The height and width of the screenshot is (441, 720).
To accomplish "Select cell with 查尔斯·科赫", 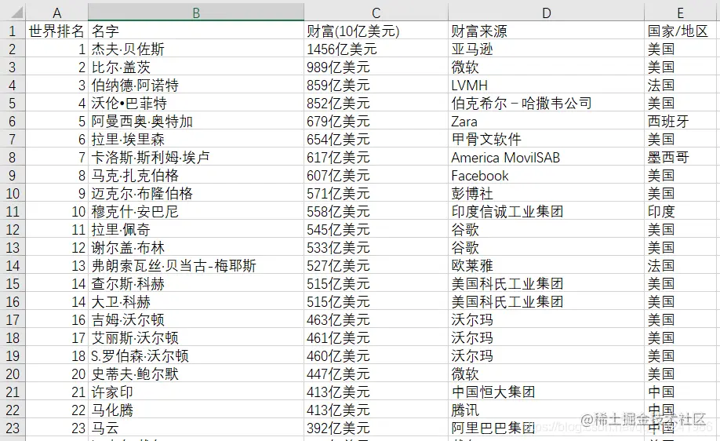I will 195,284.
